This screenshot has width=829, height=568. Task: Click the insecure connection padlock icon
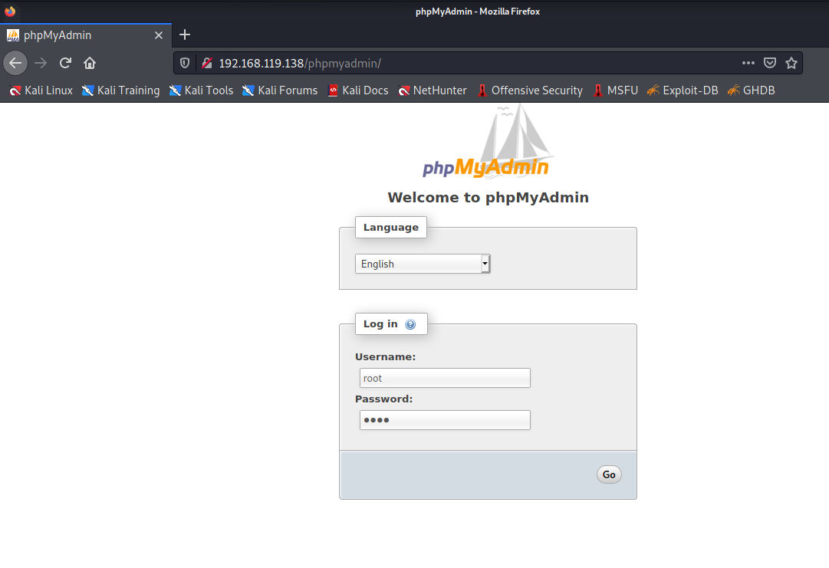(x=207, y=64)
